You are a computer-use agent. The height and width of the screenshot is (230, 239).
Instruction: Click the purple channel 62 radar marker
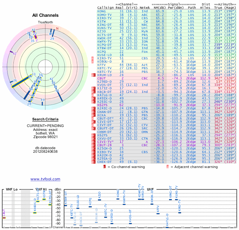pyautogui.click(x=11, y=52)
